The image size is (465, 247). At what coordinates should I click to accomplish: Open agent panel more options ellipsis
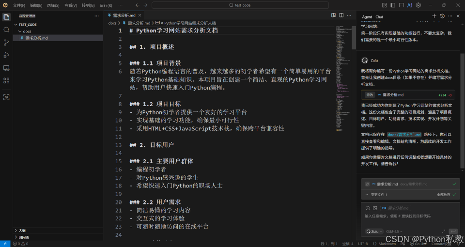(450, 16)
